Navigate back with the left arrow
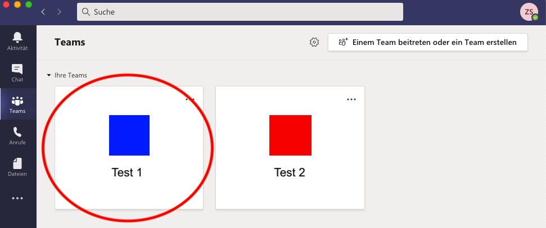Image resolution: width=546 pixels, height=228 pixels. [x=43, y=12]
